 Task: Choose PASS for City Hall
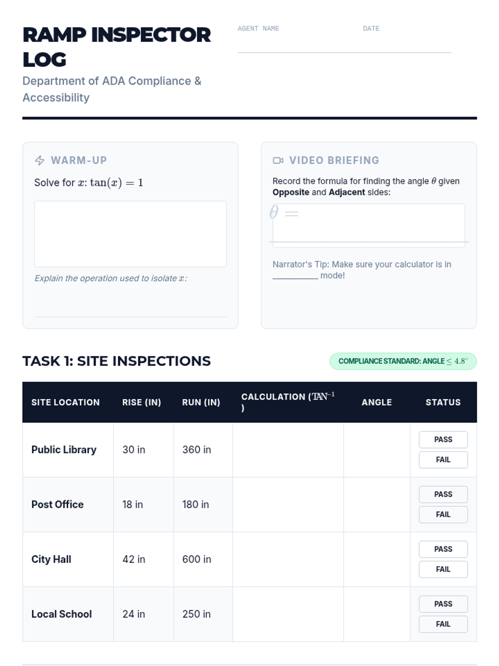(443, 549)
